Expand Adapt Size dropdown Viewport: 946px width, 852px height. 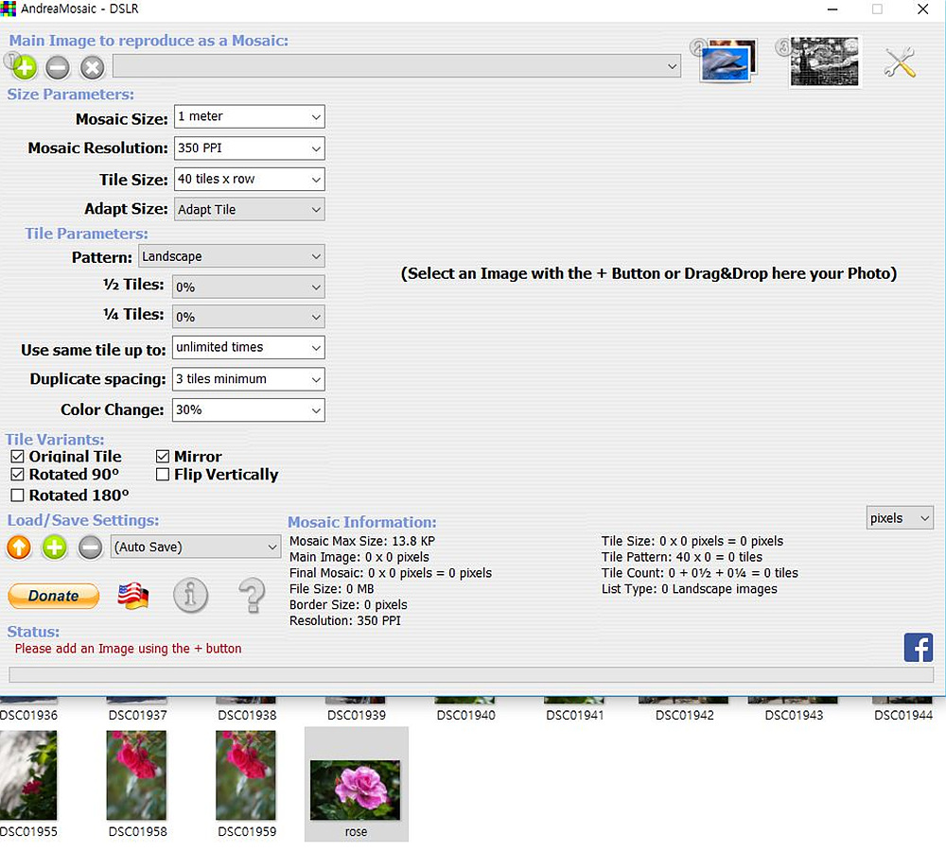pyautogui.click(x=249, y=209)
